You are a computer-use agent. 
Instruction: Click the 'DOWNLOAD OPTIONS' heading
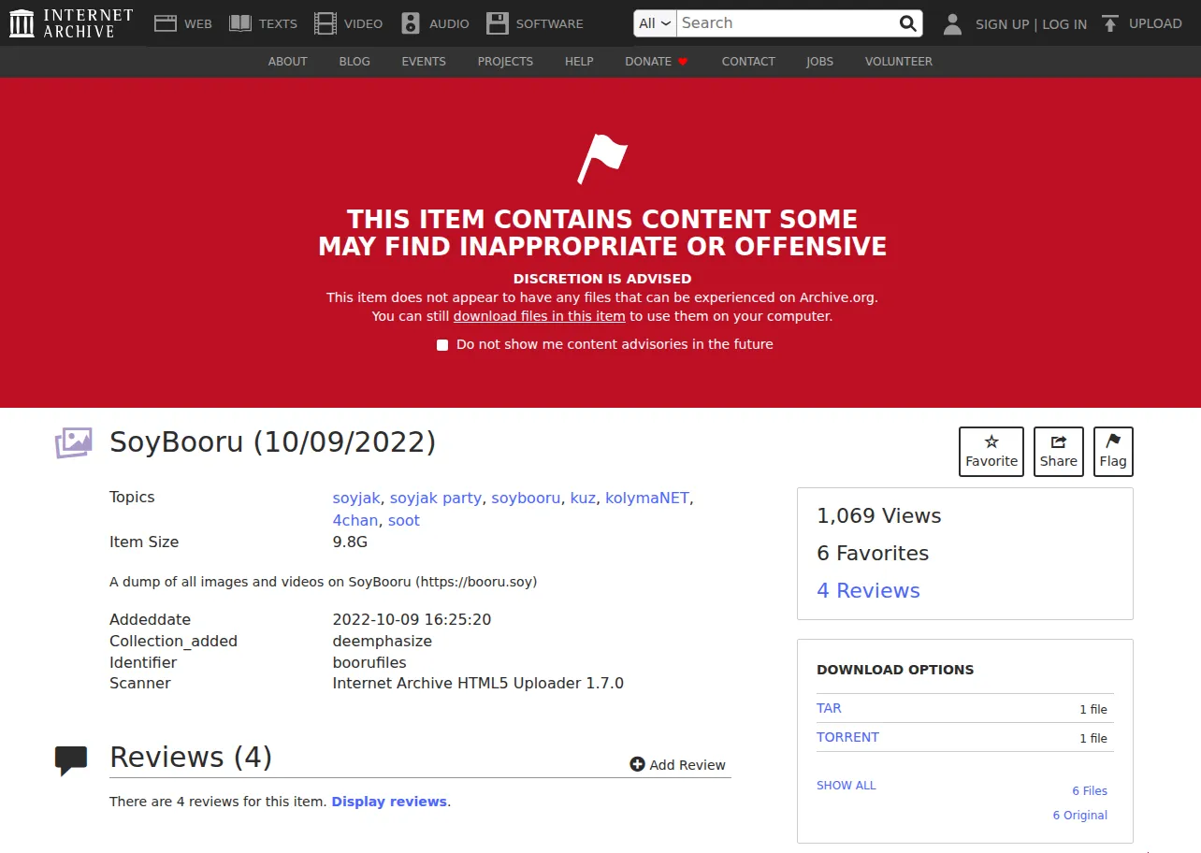[895, 670]
